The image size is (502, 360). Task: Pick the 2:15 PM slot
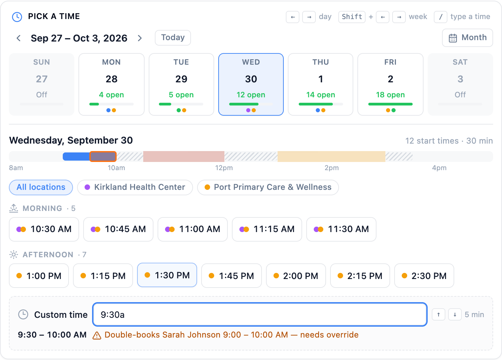tap(360, 276)
